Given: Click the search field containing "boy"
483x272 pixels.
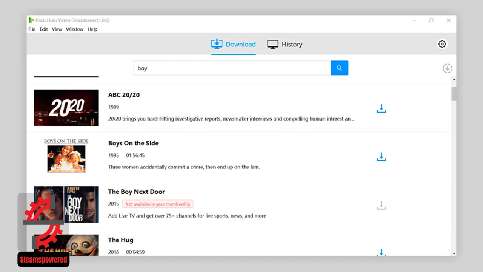Looking at the screenshot, I should [232, 68].
